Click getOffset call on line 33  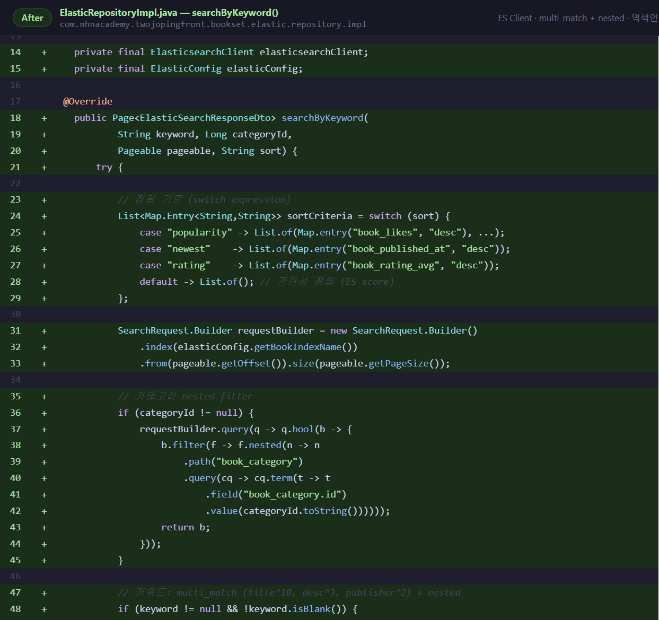[246, 363]
